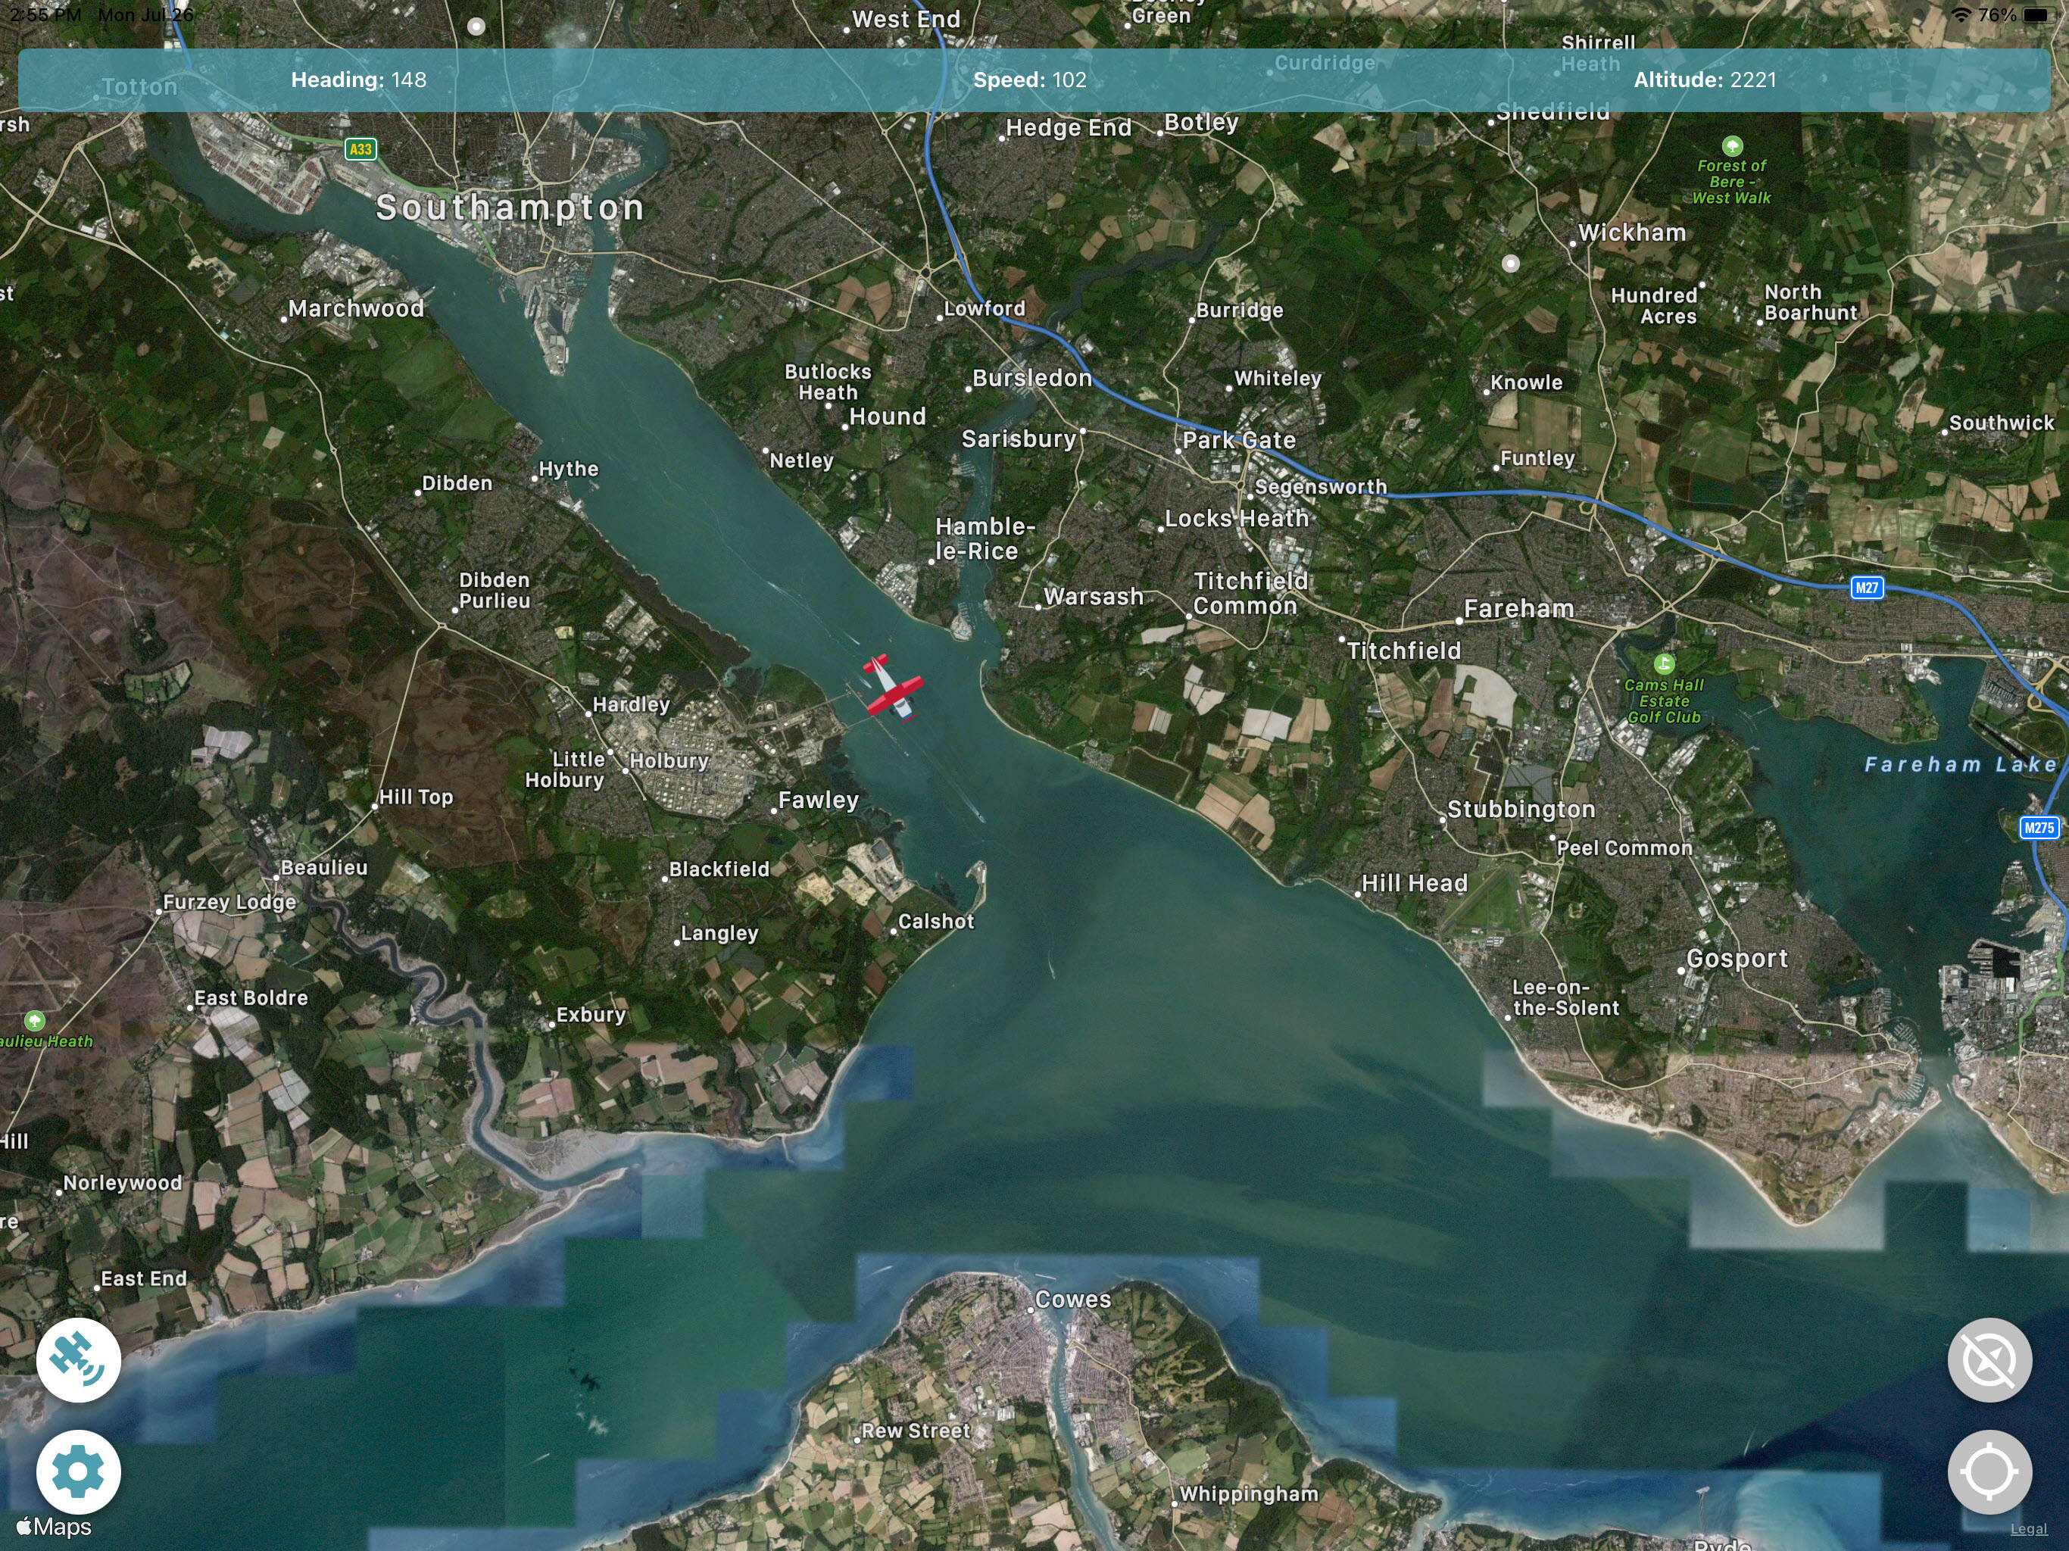This screenshot has height=1551, width=2069.
Task: Select the Gosport town label
Action: (x=1737, y=958)
